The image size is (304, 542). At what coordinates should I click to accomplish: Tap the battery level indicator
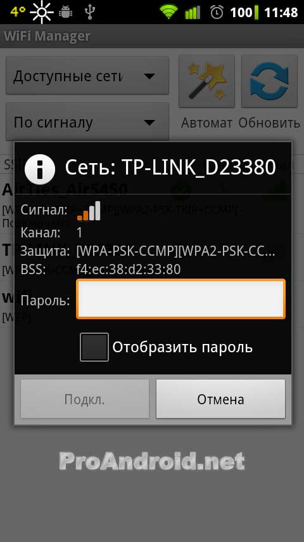[x=244, y=13]
